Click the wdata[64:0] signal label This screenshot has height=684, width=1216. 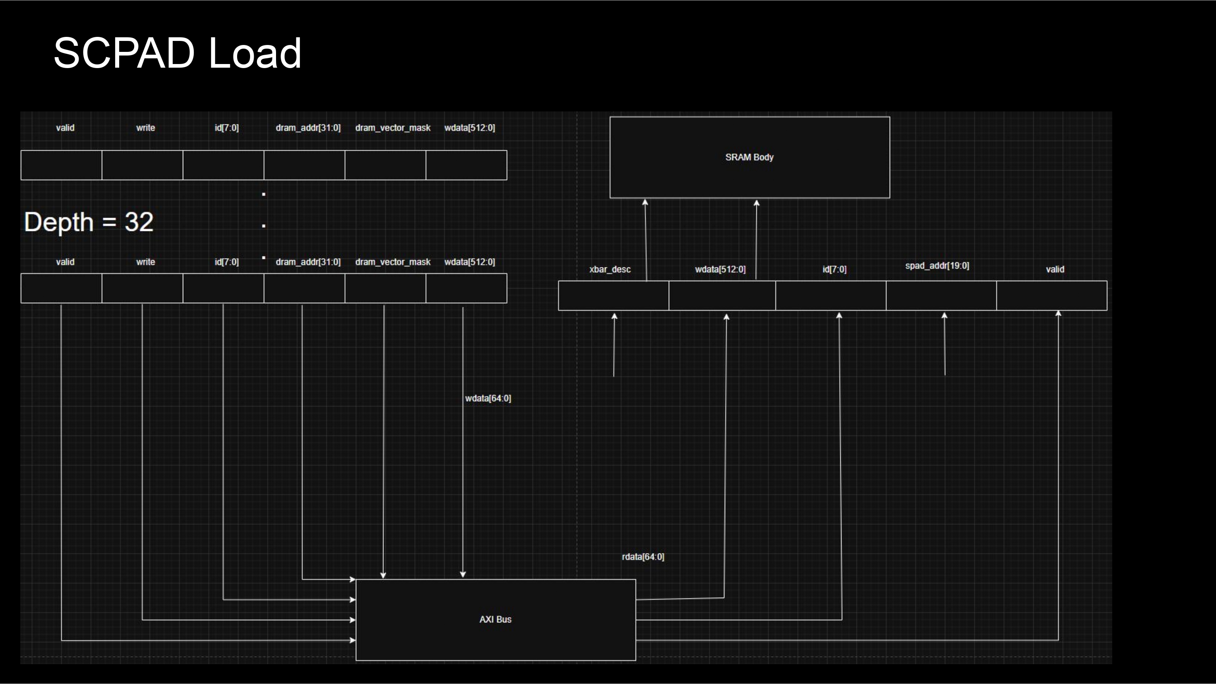click(x=488, y=398)
